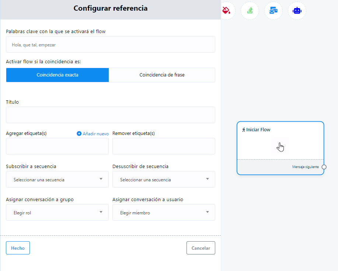Click into the Título text field
The image size is (338, 271).
pos(111,115)
